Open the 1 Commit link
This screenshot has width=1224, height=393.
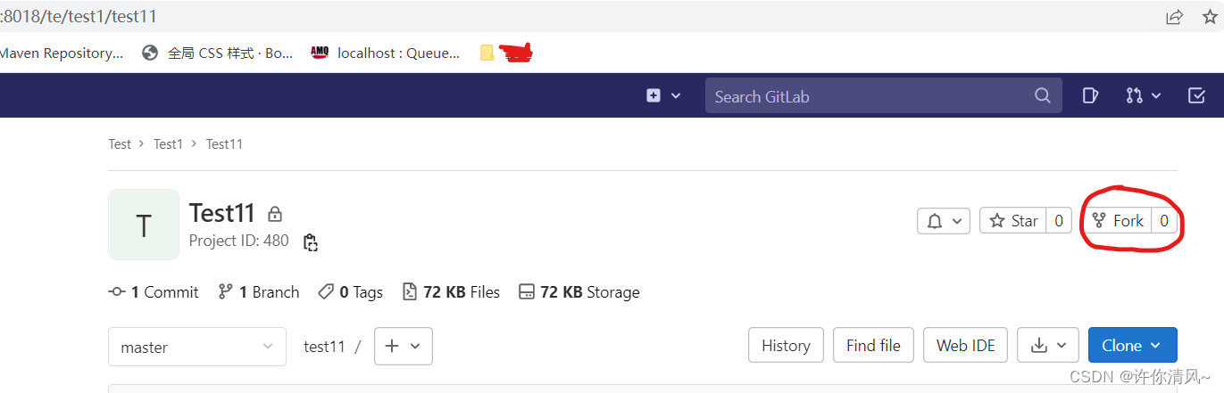154,291
